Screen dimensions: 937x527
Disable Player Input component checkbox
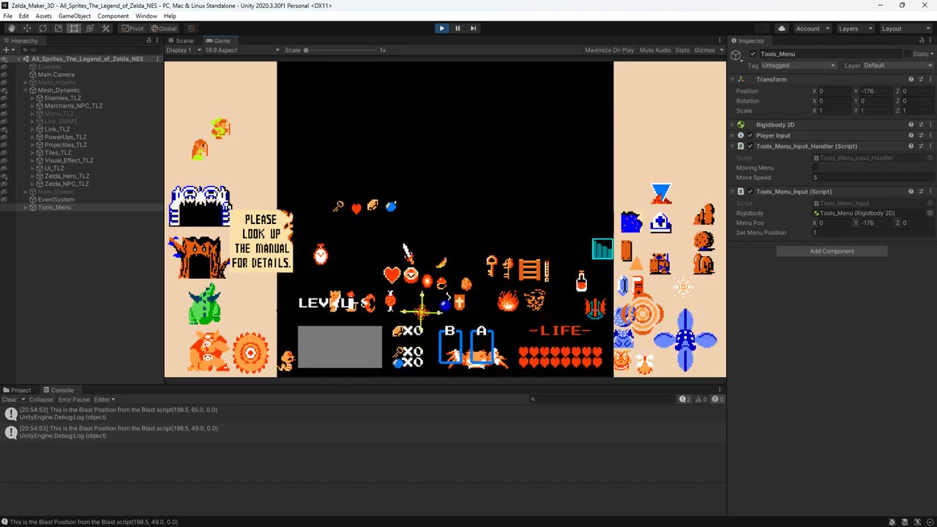750,135
